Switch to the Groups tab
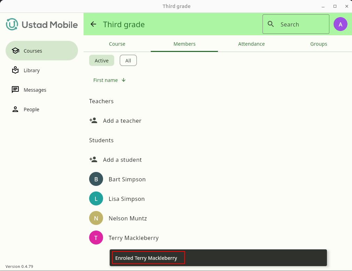Viewport: 352px width, 271px height. pyautogui.click(x=319, y=44)
